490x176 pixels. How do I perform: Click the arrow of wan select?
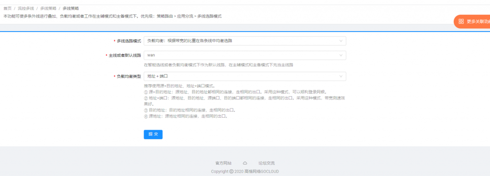[341, 55]
